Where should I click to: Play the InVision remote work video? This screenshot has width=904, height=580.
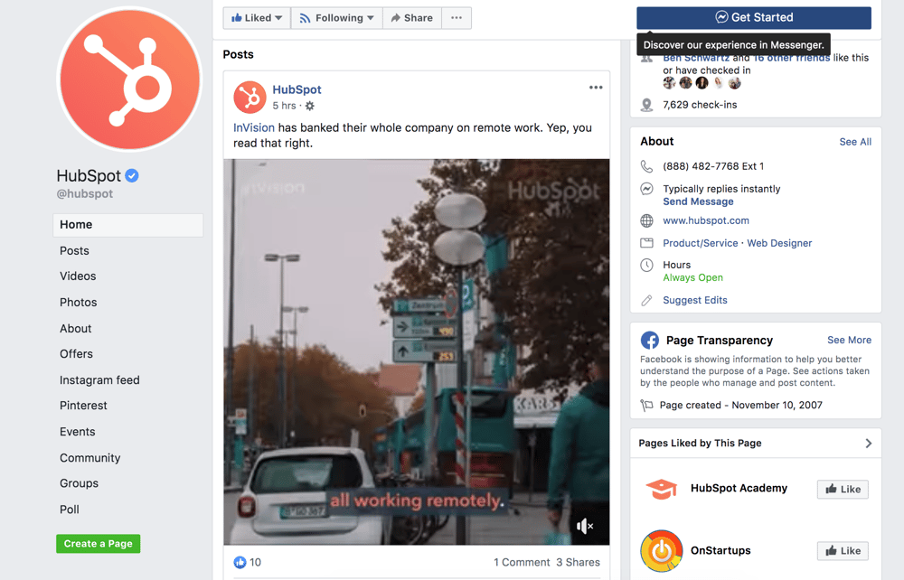pyautogui.click(x=416, y=352)
